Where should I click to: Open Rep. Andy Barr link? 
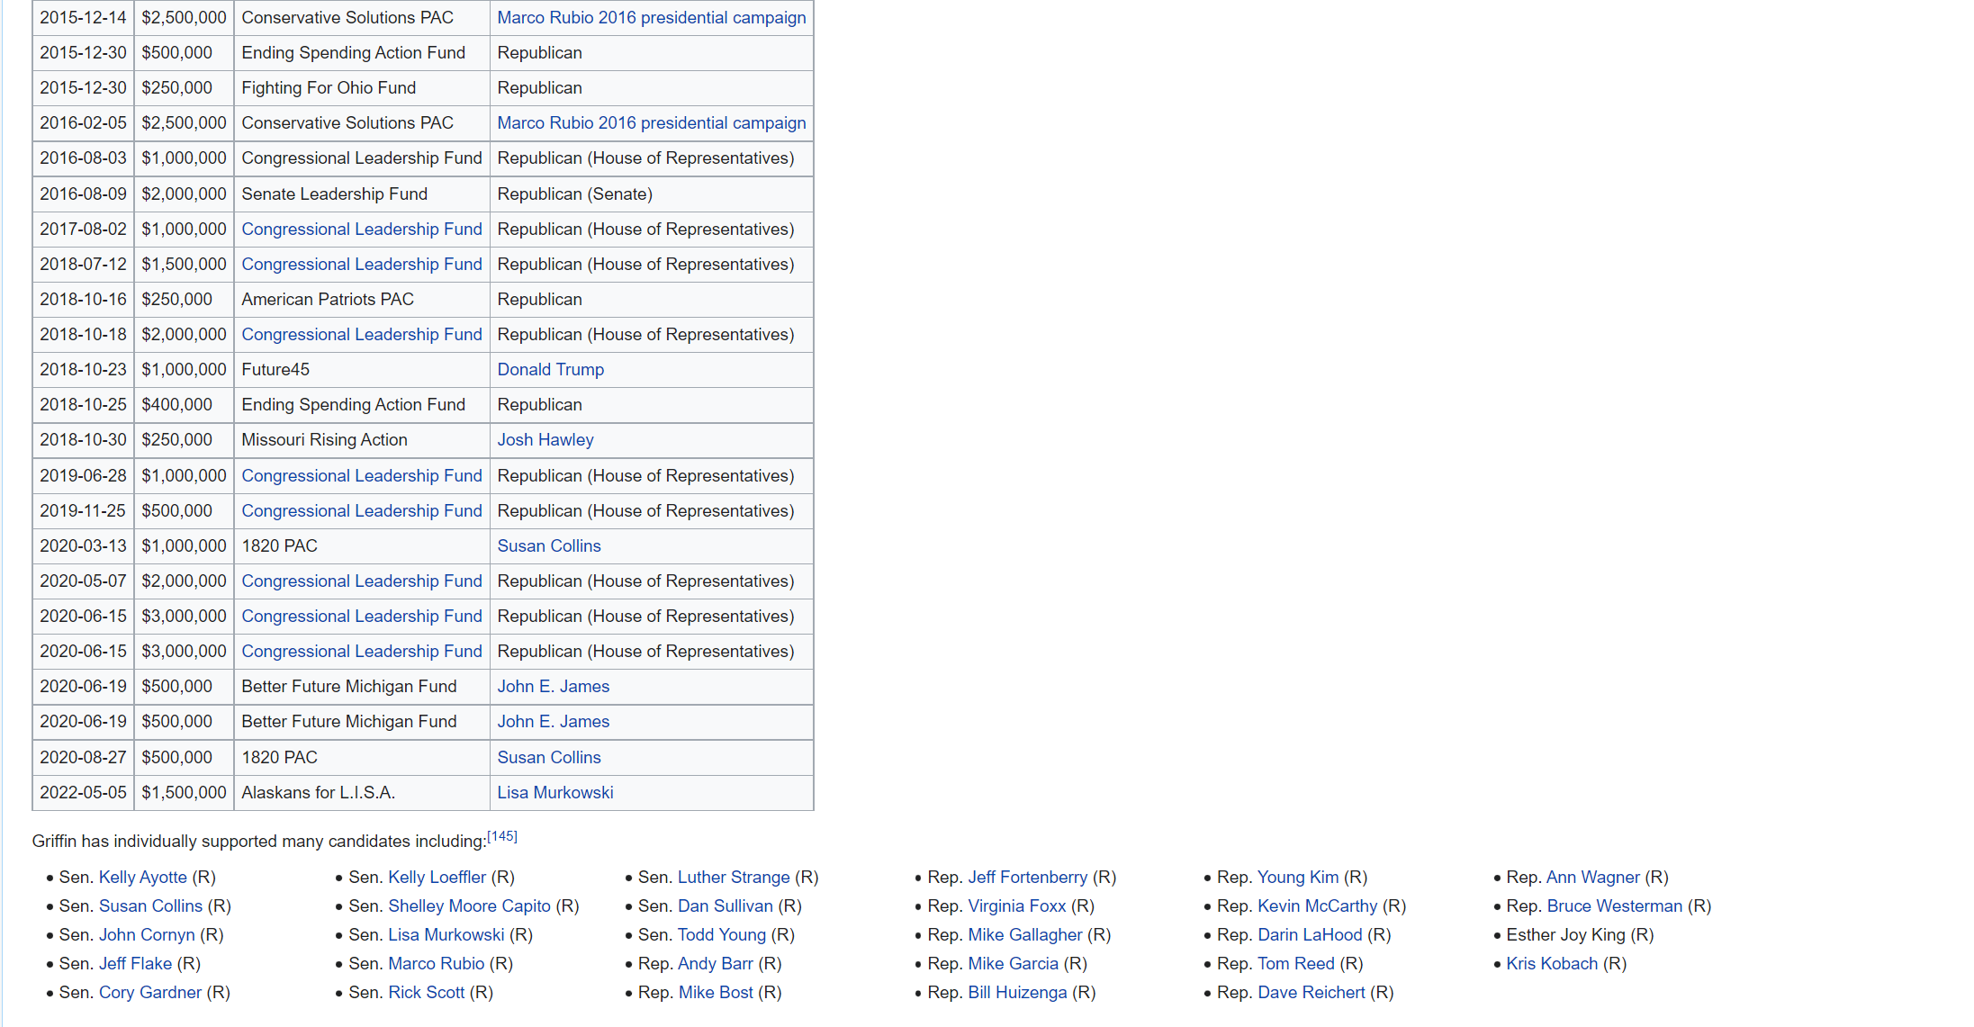point(716,963)
